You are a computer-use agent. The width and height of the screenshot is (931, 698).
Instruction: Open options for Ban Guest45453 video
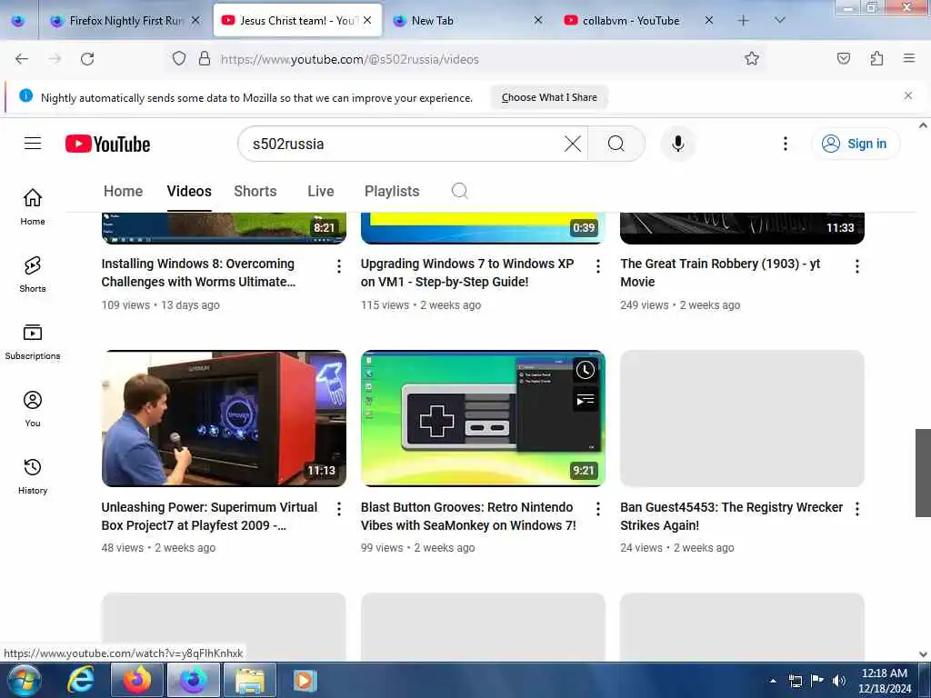856,509
